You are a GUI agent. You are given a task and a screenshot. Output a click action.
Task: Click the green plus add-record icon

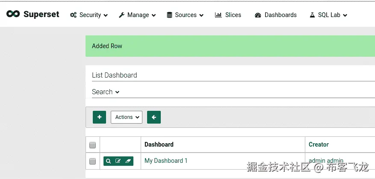point(99,117)
